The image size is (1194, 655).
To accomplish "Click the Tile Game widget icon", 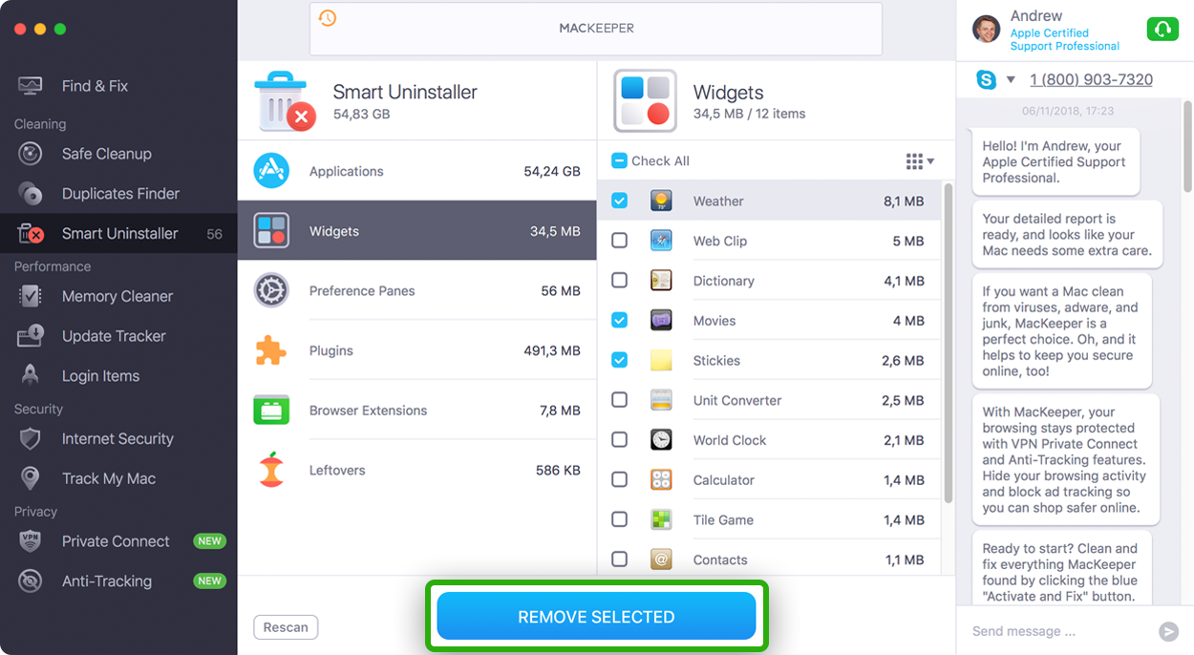I will pos(661,520).
